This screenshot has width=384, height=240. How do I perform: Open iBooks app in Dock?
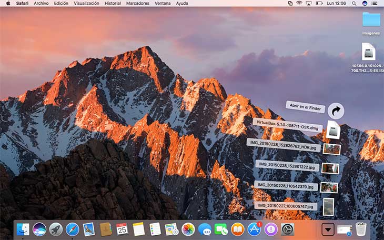238,229
